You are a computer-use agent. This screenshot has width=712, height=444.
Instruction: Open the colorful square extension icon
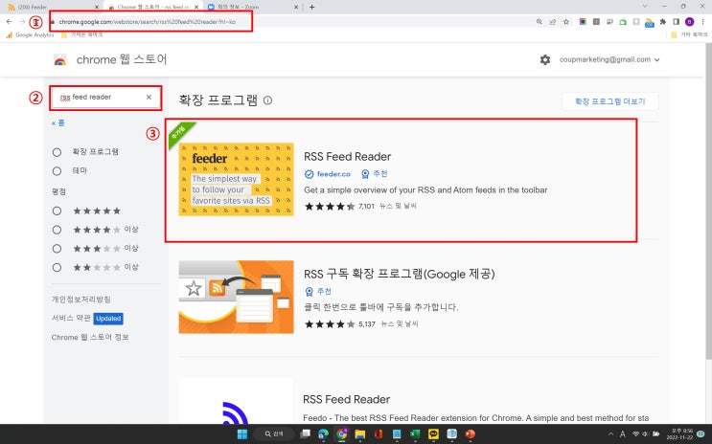[583, 21]
